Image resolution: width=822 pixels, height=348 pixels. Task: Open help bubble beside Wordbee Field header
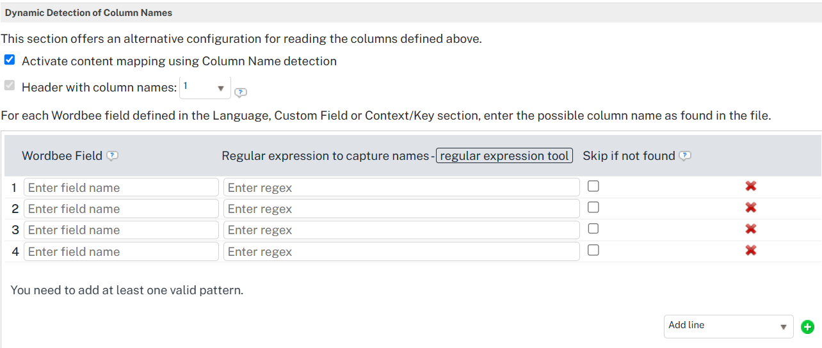coord(113,156)
